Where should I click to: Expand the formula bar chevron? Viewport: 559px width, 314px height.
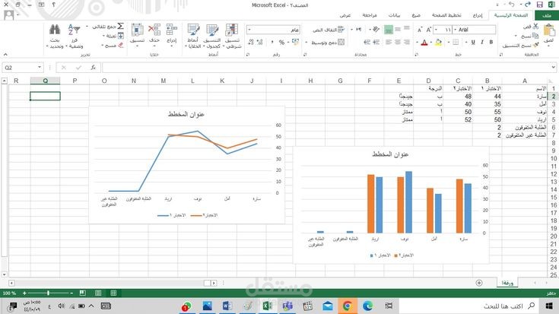(x=554, y=68)
